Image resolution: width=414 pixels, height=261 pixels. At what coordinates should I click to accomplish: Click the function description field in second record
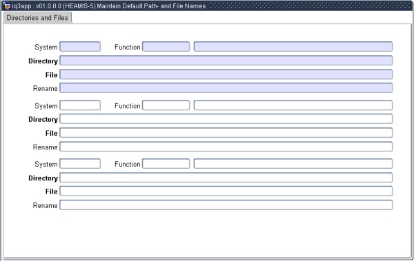[293, 105]
